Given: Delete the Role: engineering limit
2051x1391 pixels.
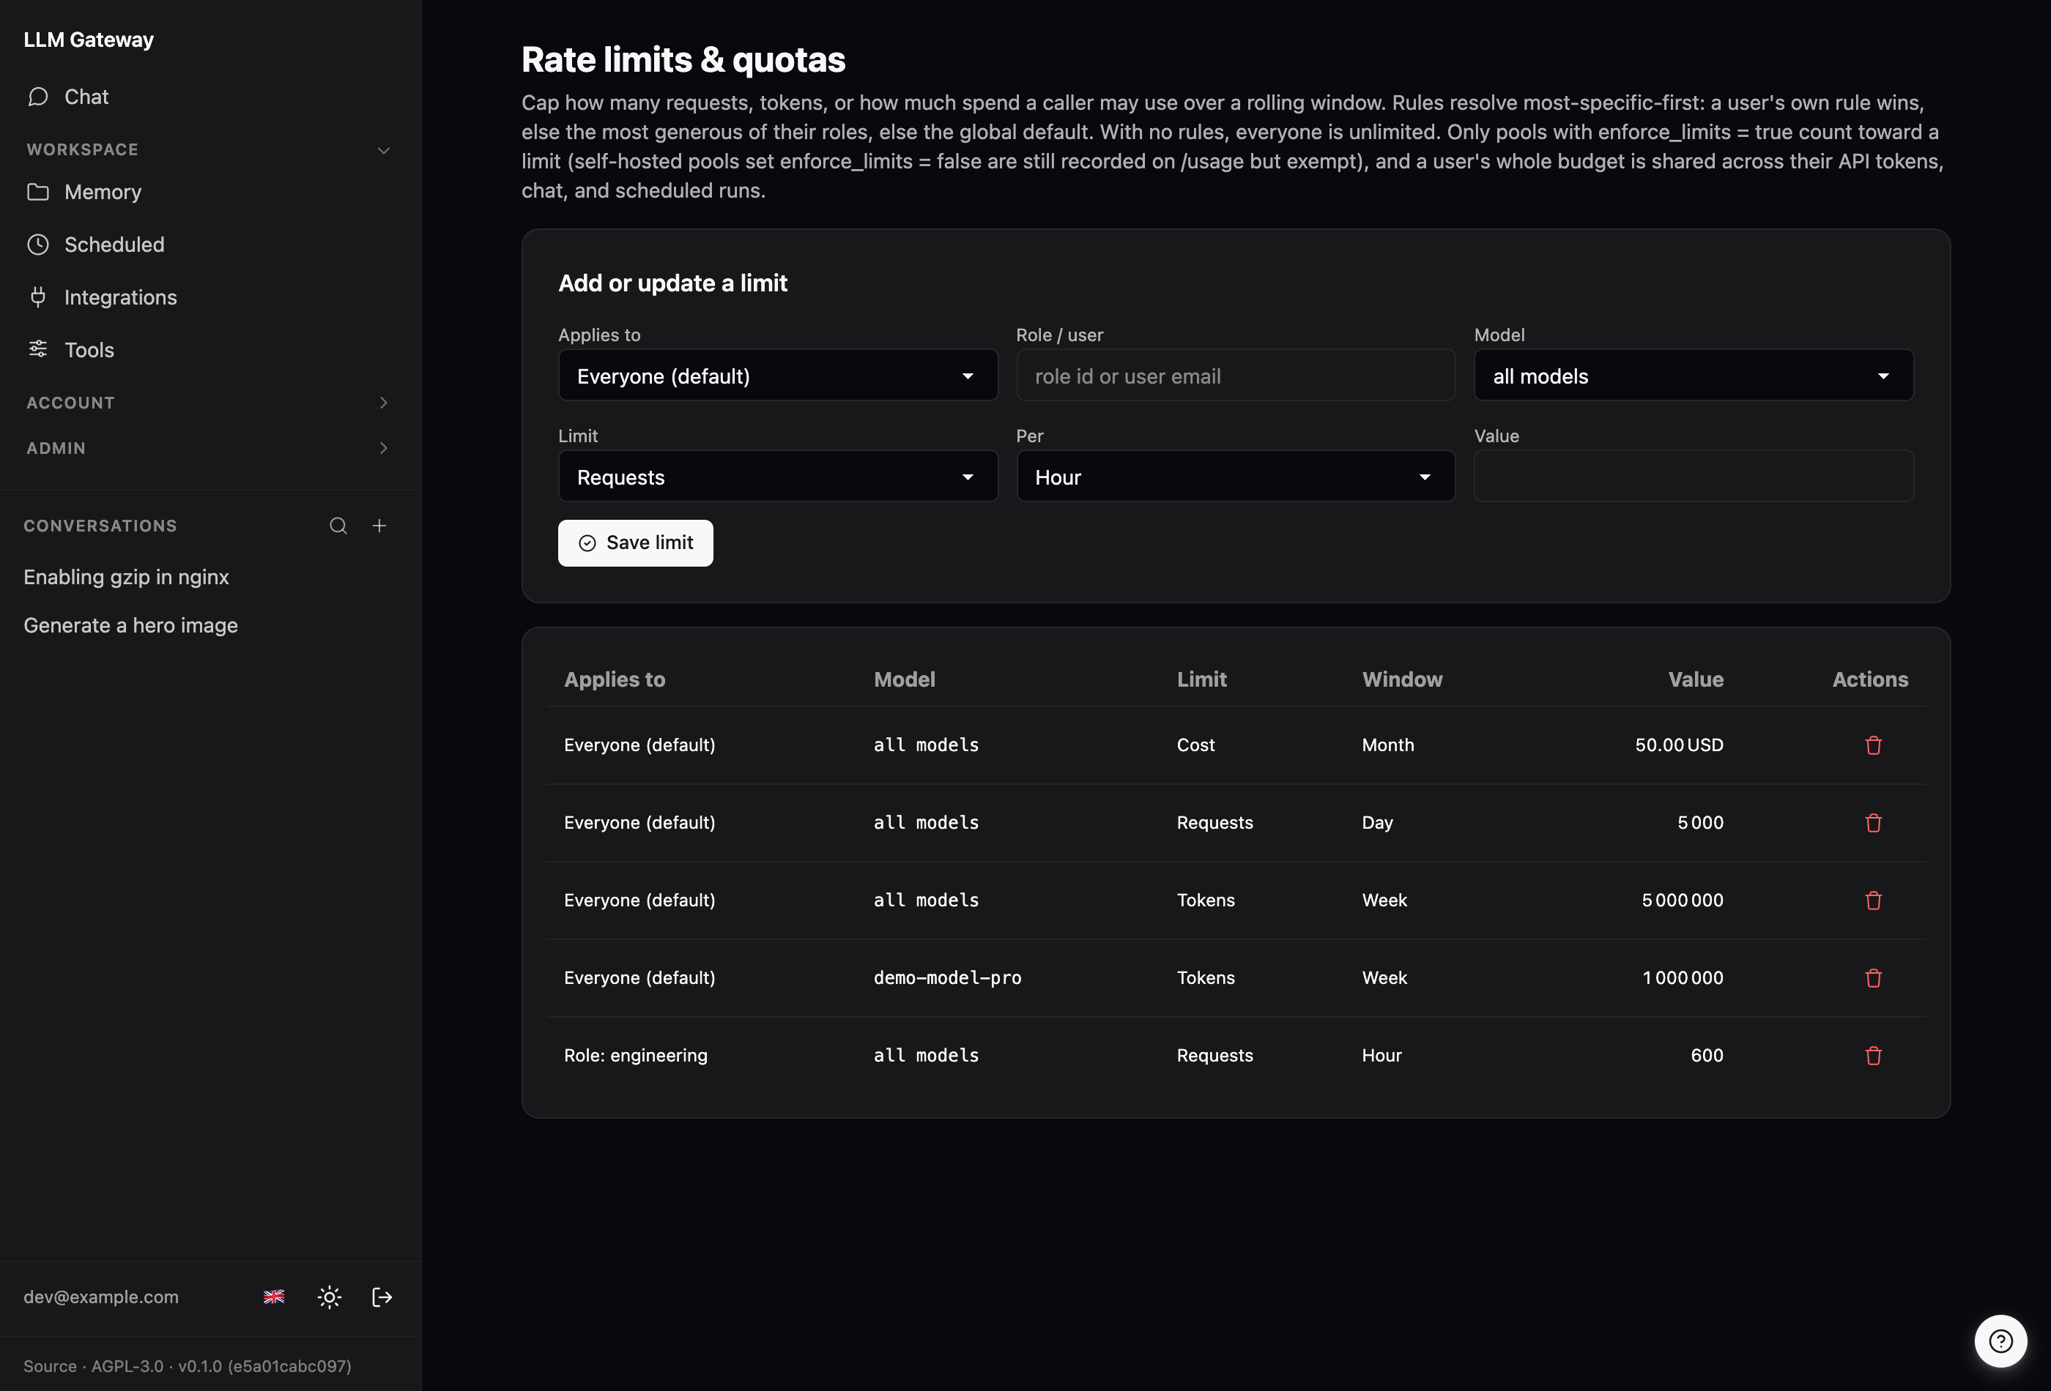Looking at the screenshot, I should pyautogui.click(x=1874, y=1056).
